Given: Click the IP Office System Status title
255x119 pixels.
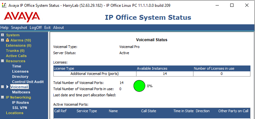Looking at the screenshot, I should click(148, 18).
